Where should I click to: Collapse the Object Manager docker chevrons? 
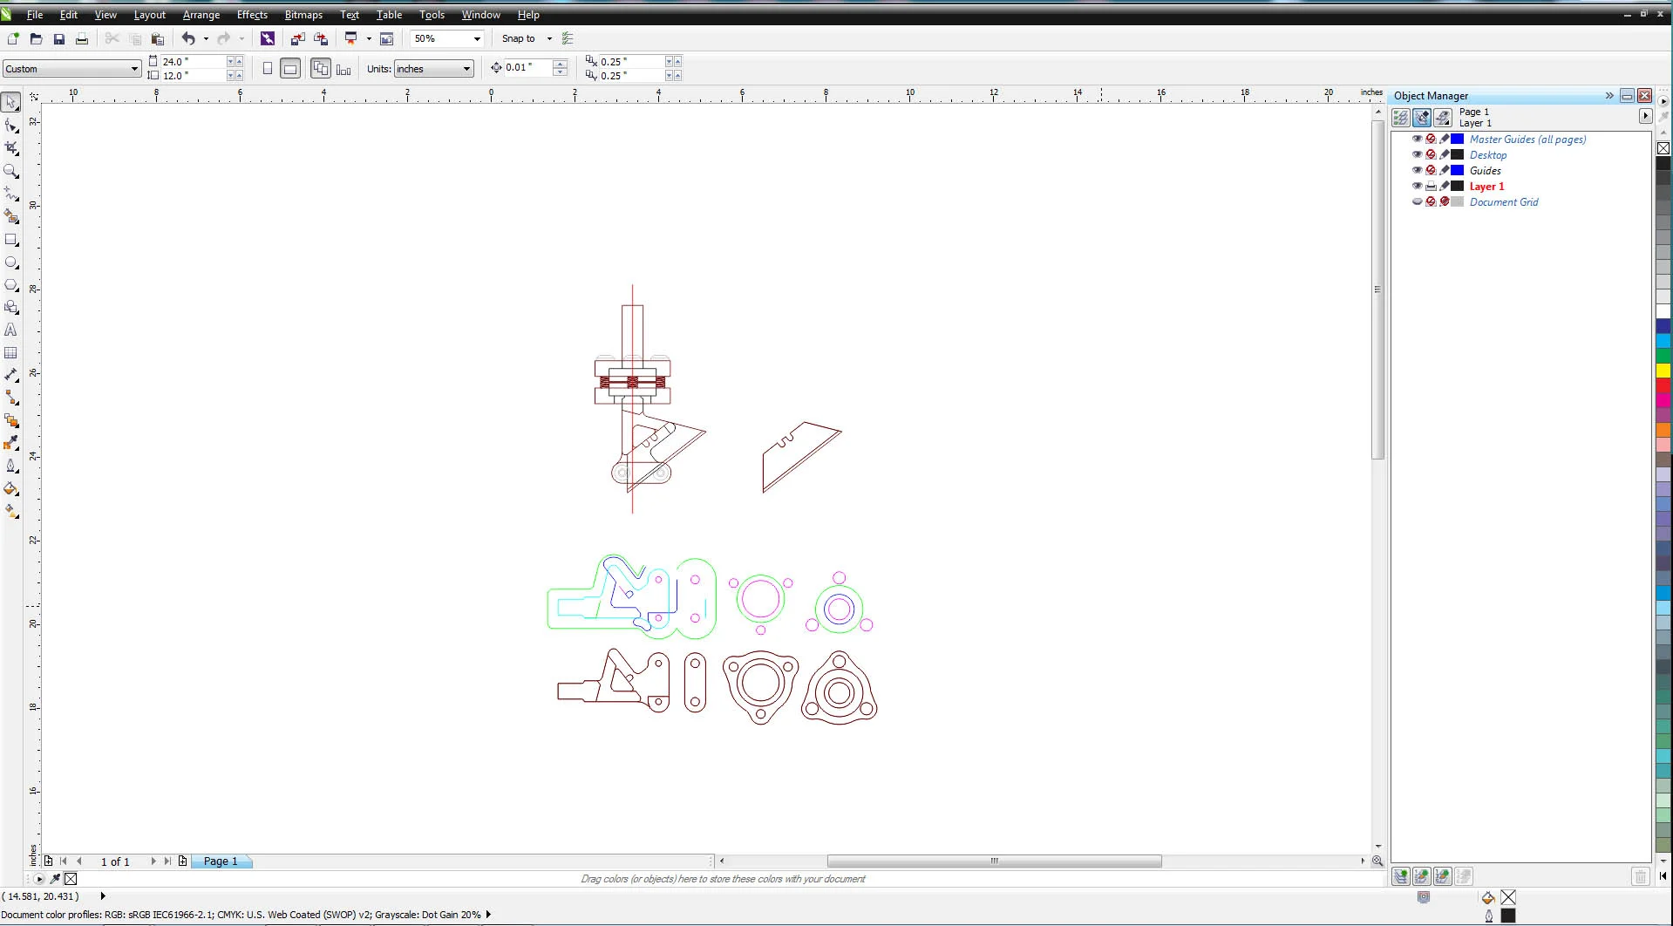(x=1609, y=95)
